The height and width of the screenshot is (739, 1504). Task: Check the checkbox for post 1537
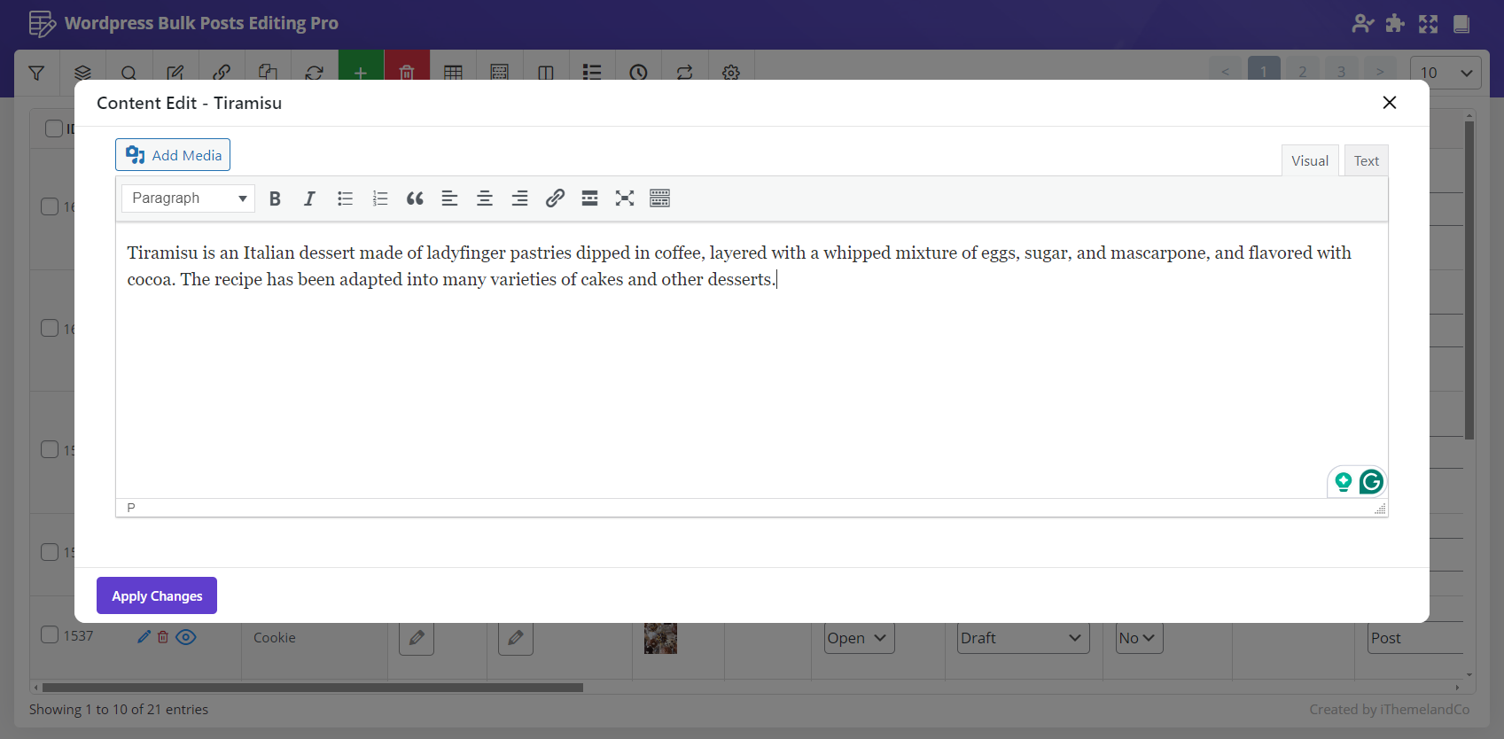point(51,634)
